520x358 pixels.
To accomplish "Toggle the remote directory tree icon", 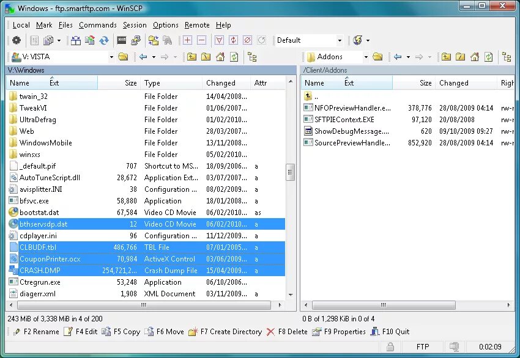I will click(507, 57).
